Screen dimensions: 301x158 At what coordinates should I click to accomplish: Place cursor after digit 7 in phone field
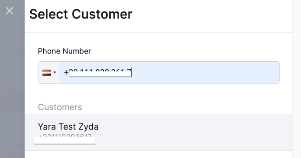click(x=131, y=73)
